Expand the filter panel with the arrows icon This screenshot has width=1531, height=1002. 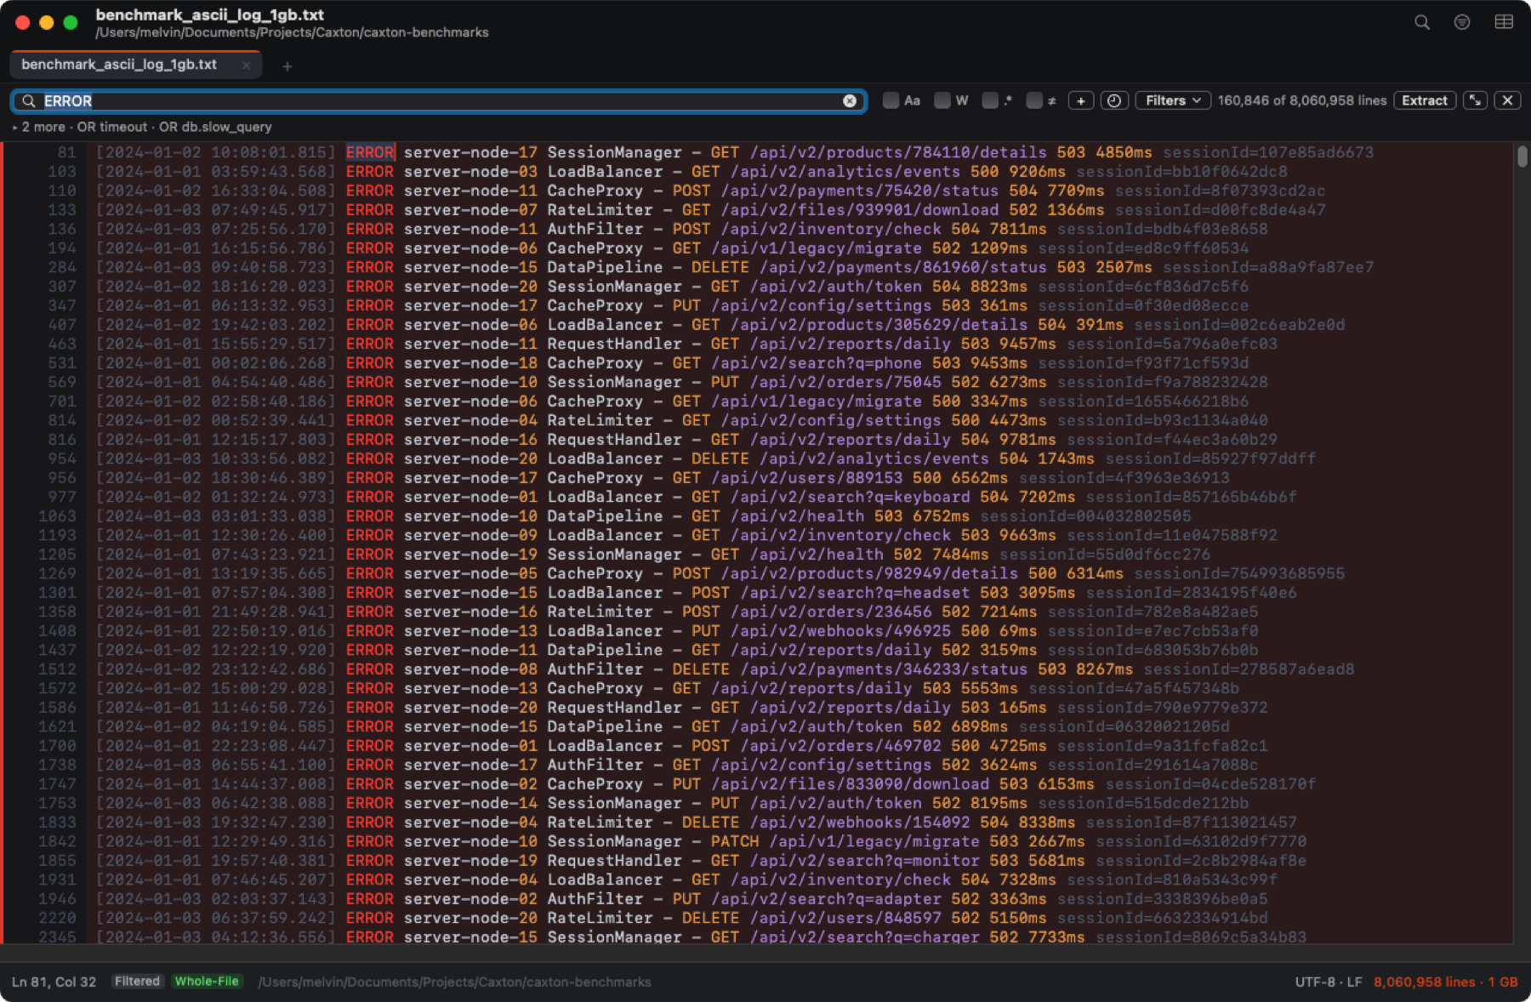(x=1476, y=100)
